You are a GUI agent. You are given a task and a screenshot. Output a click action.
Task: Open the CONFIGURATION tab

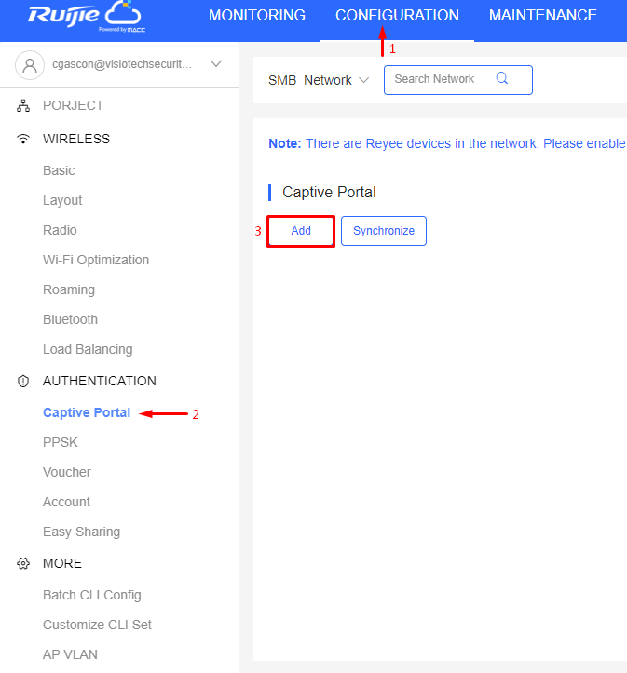(x=397, y=16)
